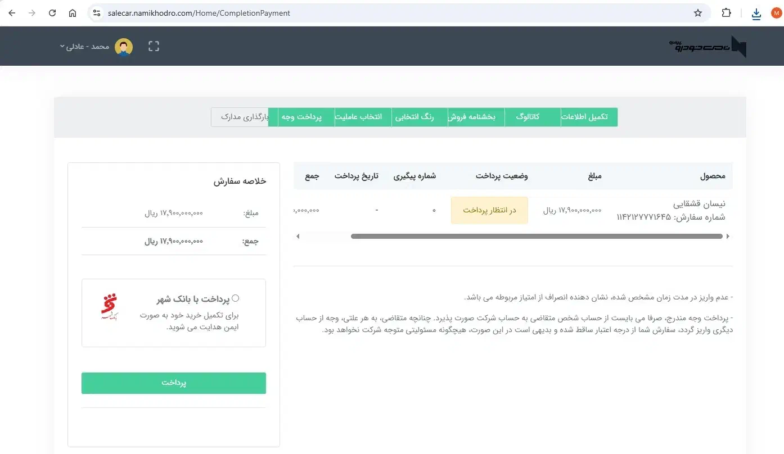This screenshot has width=784, height=454.
Task: Expand محمد - عادلی user dropdown
Action: 84,47
